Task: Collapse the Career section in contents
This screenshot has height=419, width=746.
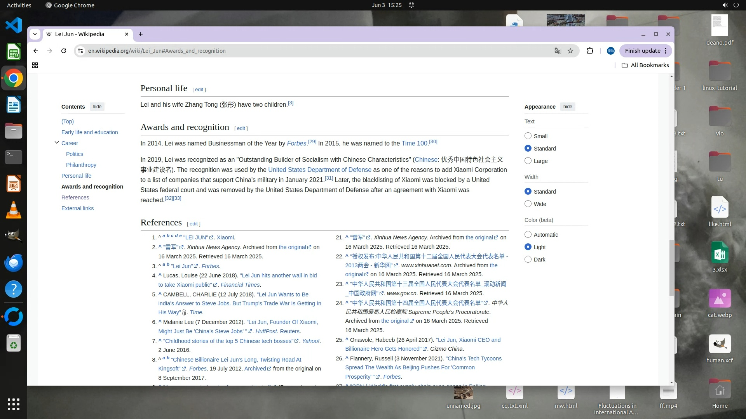Action: pyautogui.click(x=57, y=143)
